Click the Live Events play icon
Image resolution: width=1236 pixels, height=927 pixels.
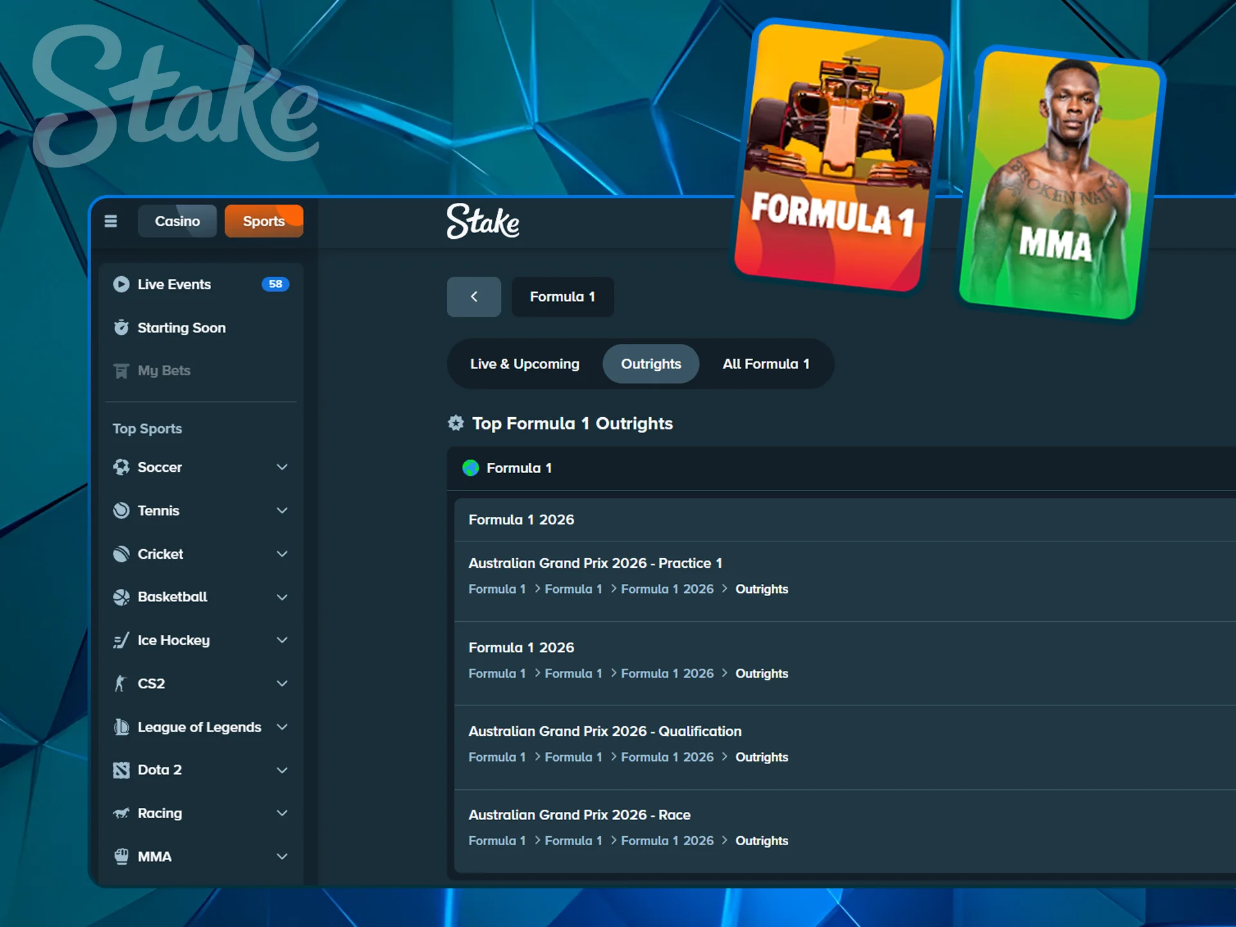(x=121, y=284)
